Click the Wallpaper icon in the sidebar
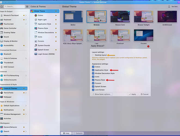The height and width of the screenshot is (136, 180). (x=2, y=97)
